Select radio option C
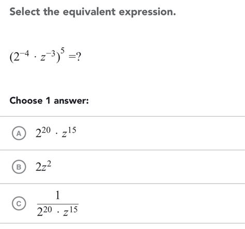This screenshot has width=245, height=229. 19,203
